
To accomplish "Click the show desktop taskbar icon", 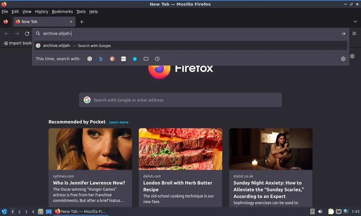I will [x=49, y=211].
